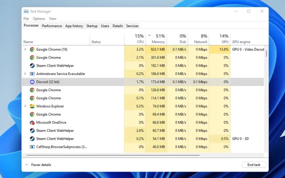Click the 40.0 MB memory cell
This screenshot has width=285, height=178.
[x=156, y=147]
